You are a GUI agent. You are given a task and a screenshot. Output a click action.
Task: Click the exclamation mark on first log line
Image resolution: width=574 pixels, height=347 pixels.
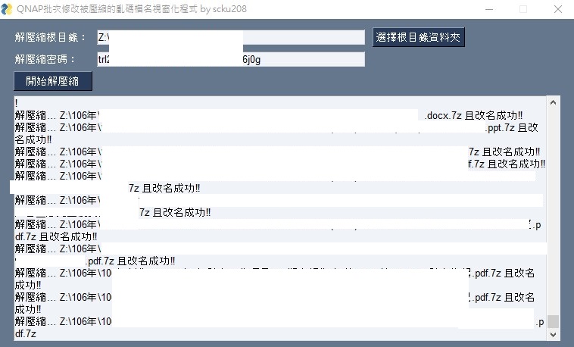click(x=16, y=102)
